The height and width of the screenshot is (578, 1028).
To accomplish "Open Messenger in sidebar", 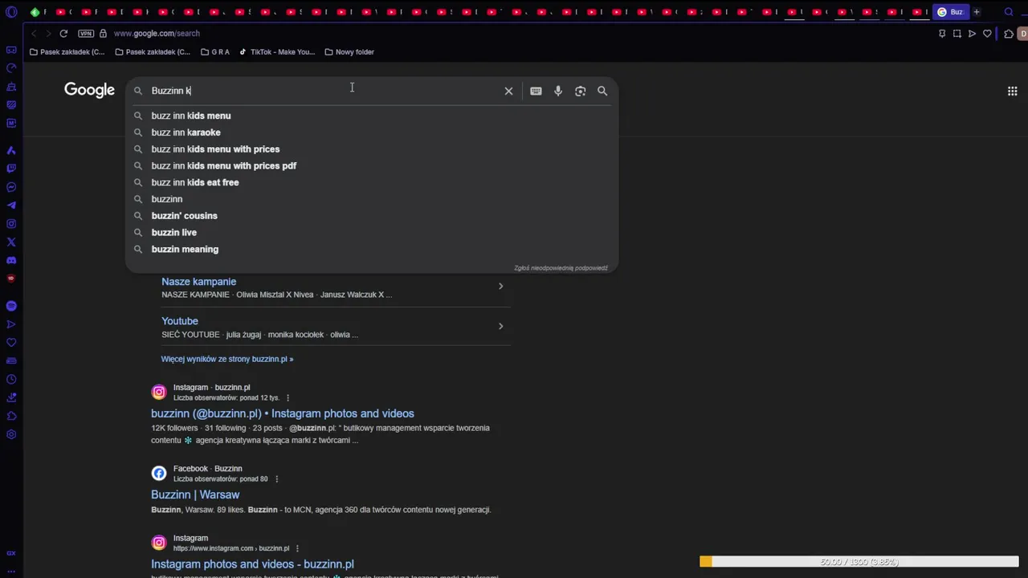I will coord(11,187).
